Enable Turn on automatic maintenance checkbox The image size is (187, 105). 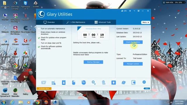tap(39, 29)
